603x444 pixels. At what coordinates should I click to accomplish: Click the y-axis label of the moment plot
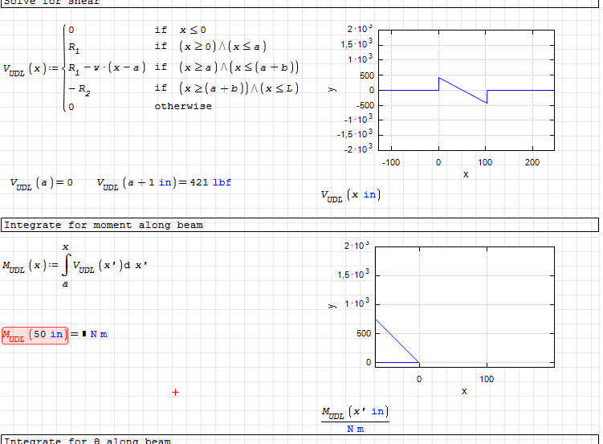pyautogui.click(x=331, y=305)
